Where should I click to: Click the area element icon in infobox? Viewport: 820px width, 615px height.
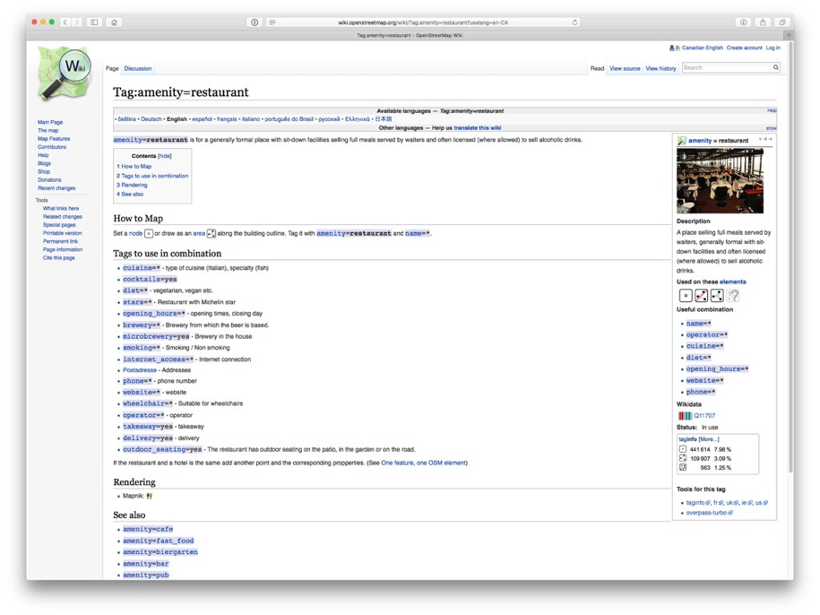click(717, 296)
